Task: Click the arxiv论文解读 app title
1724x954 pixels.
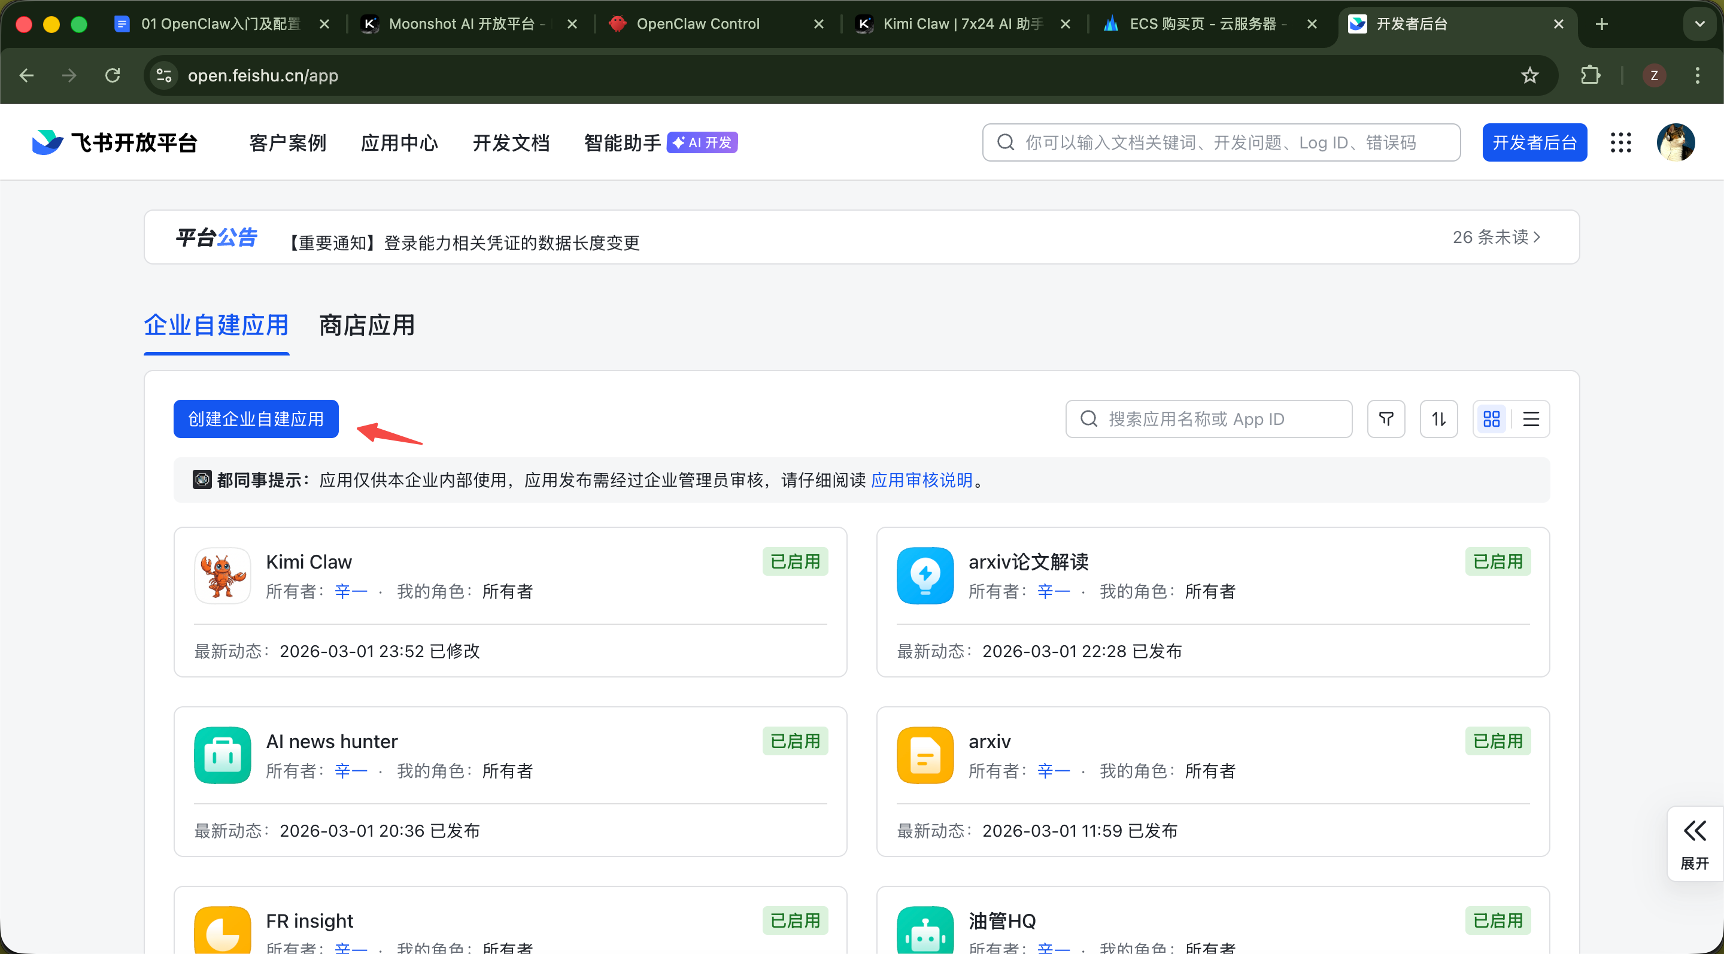Action: pyautogui.click(x=1028, y=562)
